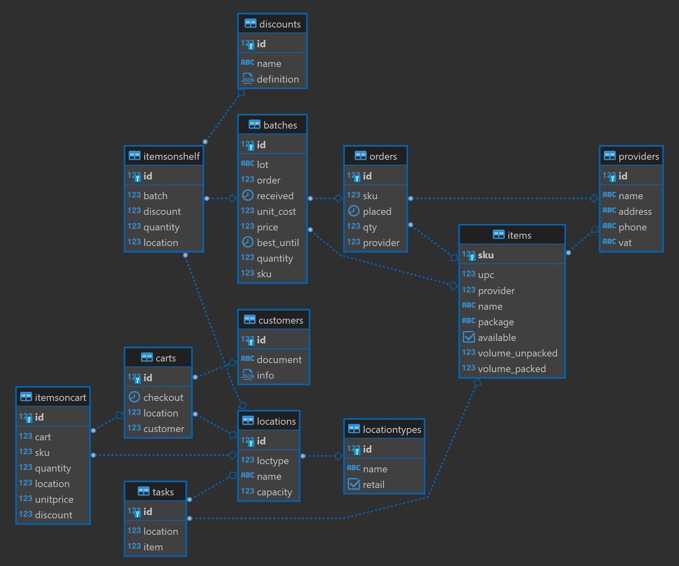Select the provider column in items
Image resolution: width=679 pixels, height=566 pixels.
512,290
